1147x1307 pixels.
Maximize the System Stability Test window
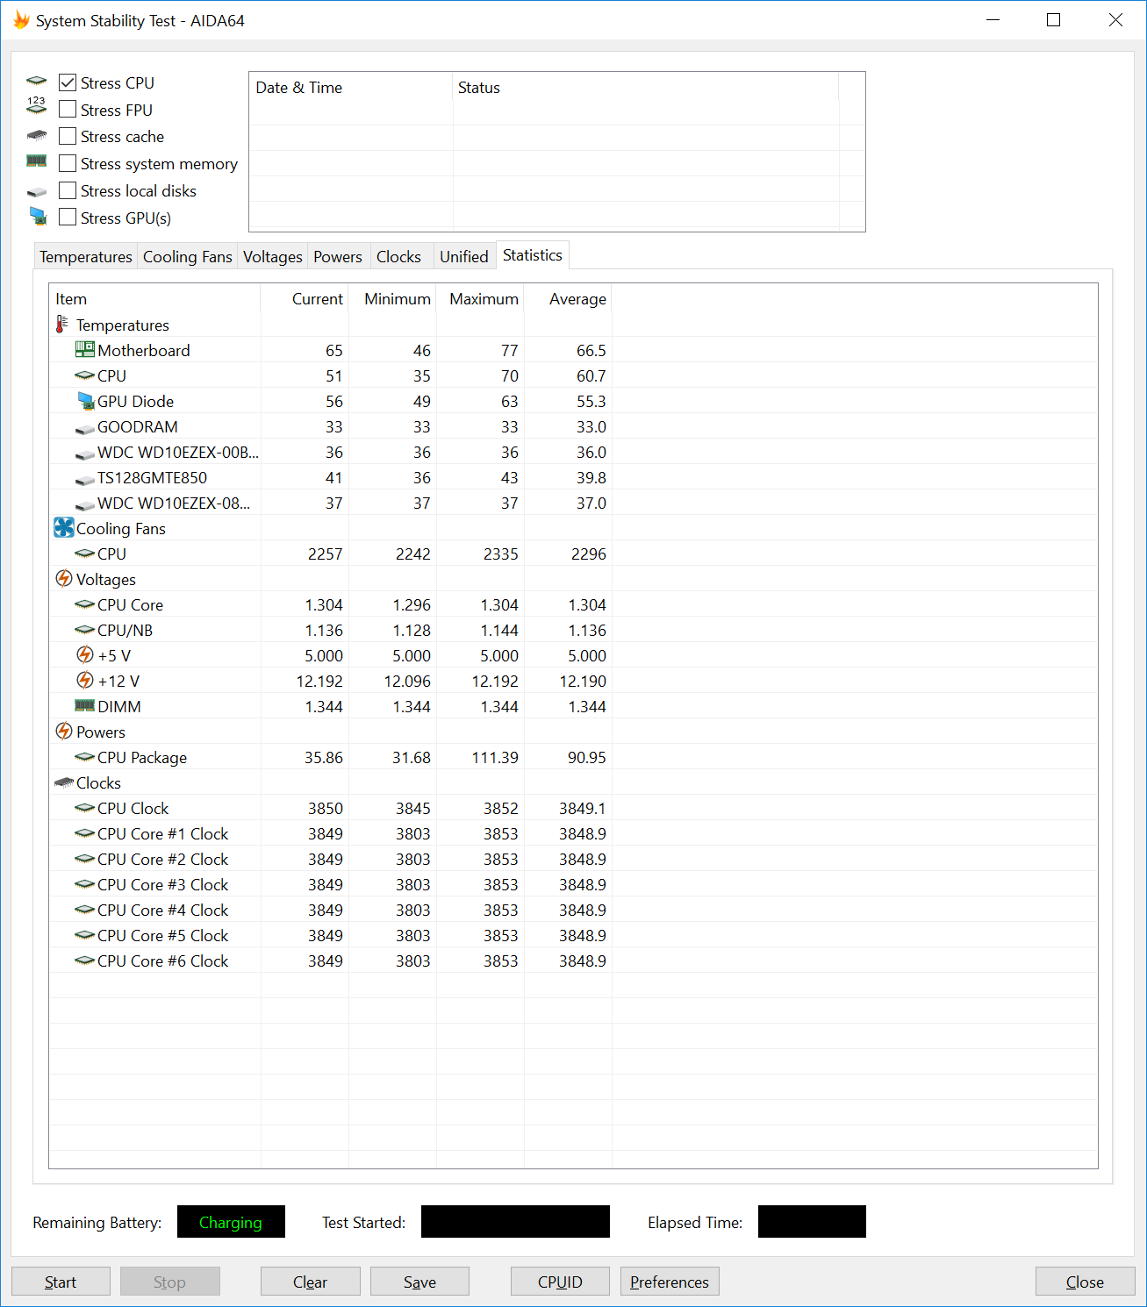(1054, 19)
